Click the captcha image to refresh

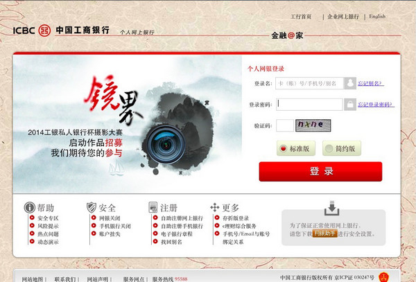[x=313, y=125]
